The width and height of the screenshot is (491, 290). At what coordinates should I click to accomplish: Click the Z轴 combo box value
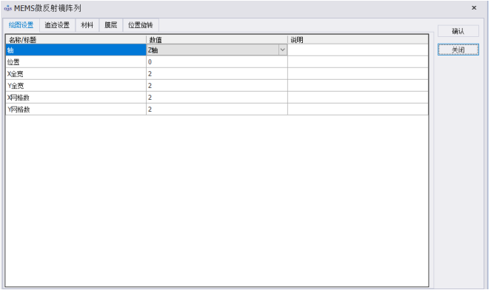point(213,50)
